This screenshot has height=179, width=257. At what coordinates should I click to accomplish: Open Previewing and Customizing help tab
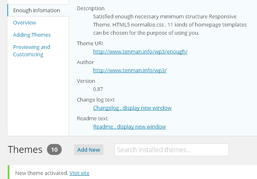point(31,51)
